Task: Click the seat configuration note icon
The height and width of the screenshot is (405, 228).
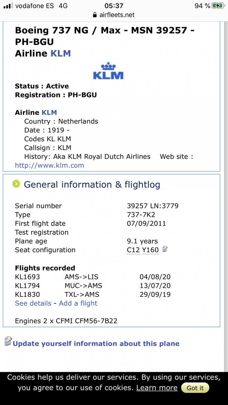Action: [165, 249]
